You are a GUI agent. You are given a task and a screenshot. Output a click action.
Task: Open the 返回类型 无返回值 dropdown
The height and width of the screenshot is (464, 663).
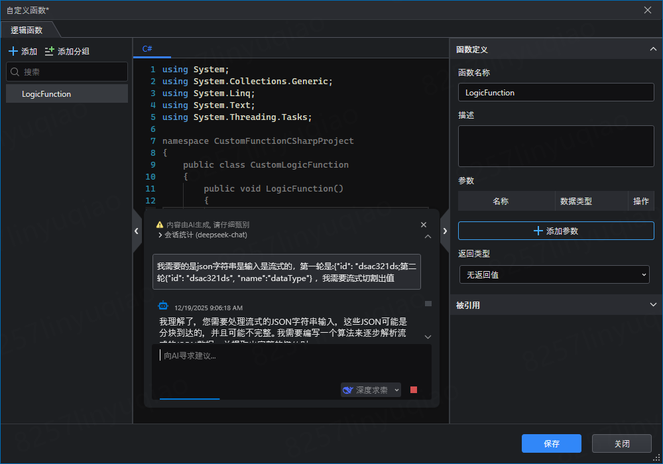(554, 274)
